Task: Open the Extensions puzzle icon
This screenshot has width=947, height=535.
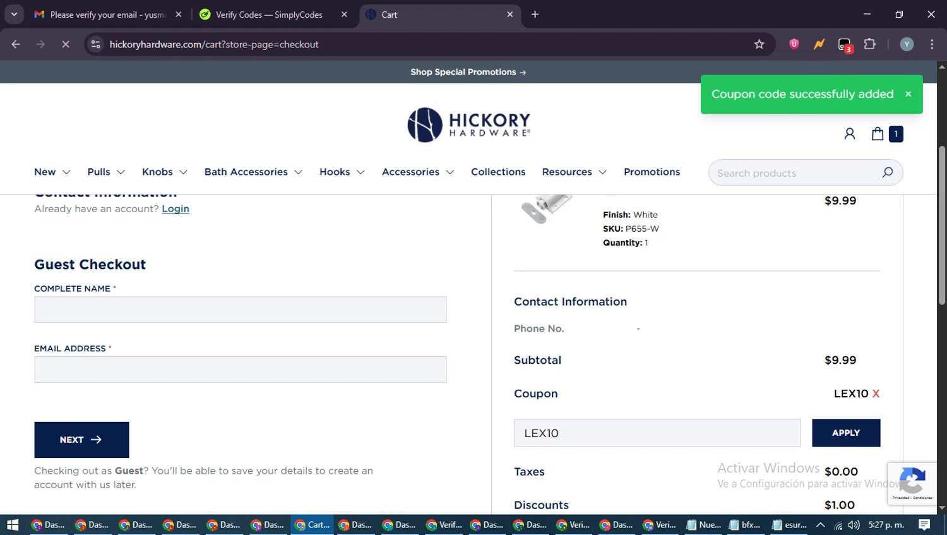Action: (870, 44)
